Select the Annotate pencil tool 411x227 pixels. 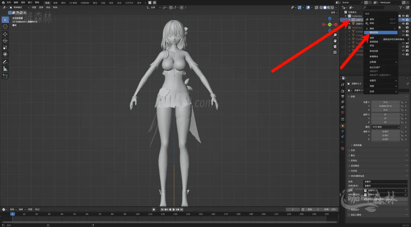[5, 62]
